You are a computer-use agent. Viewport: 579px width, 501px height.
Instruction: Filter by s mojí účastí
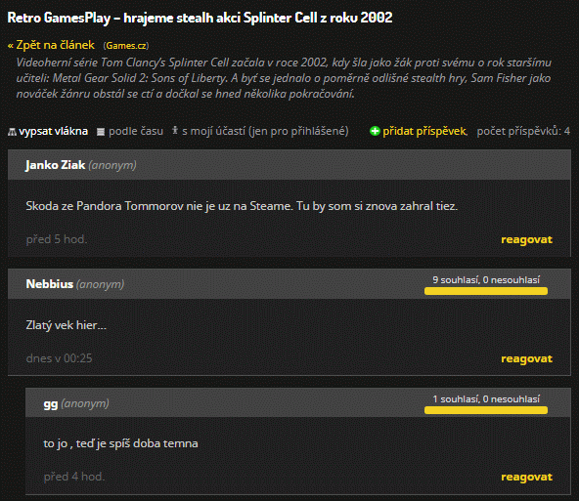point(265,131)
